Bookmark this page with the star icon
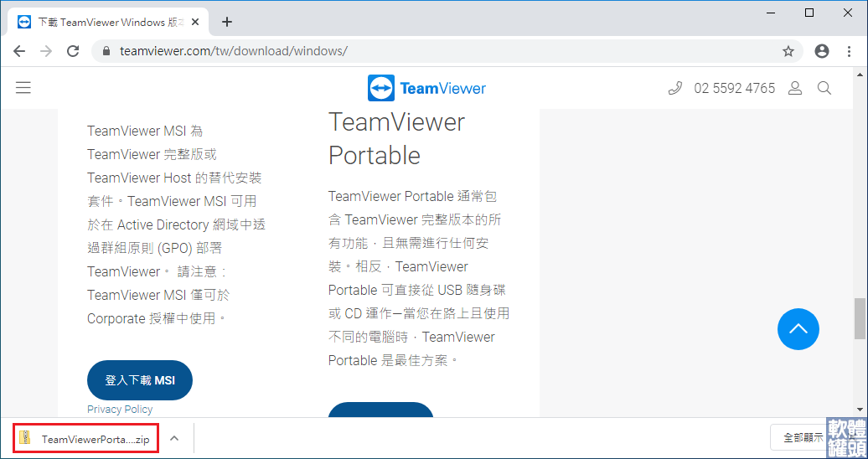The width and height of the screenshot is (868, 459). (788, 51)
